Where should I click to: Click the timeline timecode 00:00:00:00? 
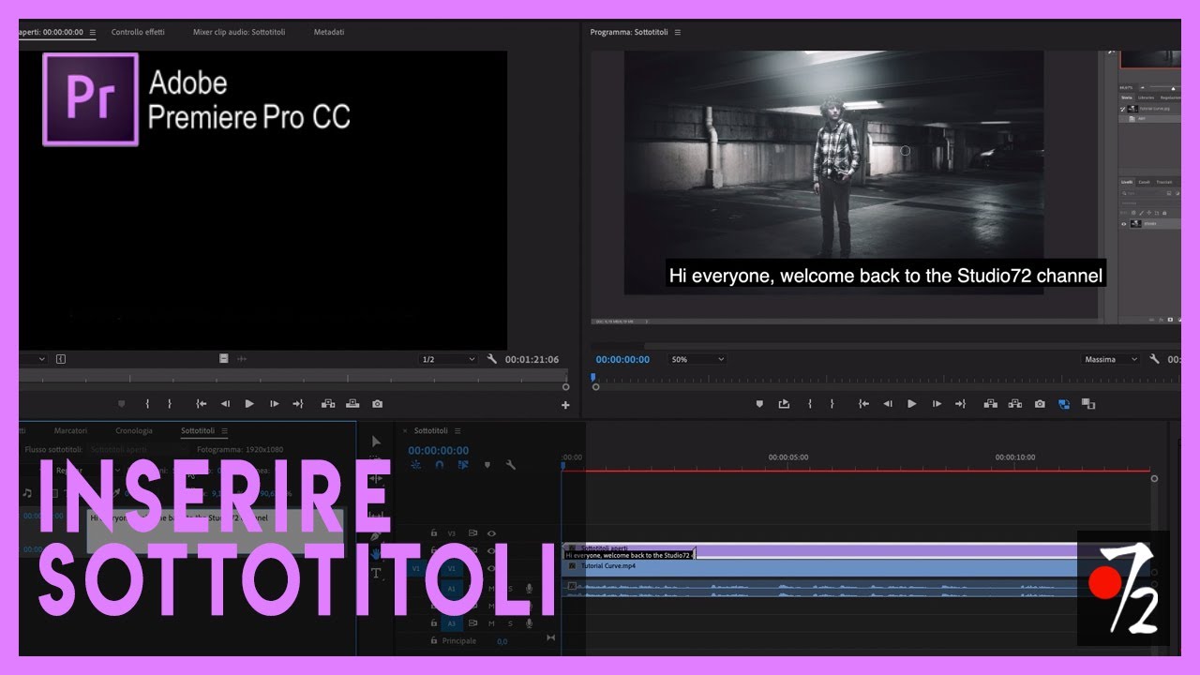coord(439,451)
